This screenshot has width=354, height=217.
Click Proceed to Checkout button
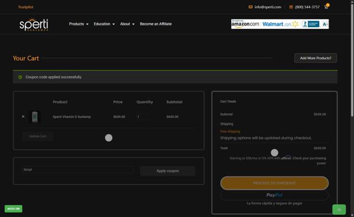tap(274, 183)
